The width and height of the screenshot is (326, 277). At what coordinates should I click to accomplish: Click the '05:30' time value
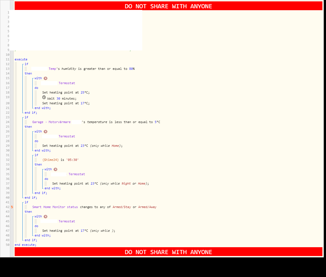tap(73, 160)
